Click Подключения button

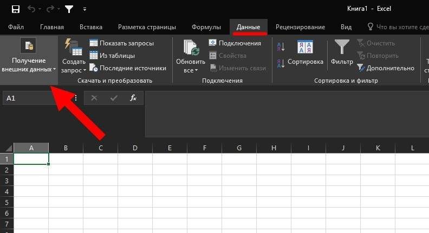[235, 43]
